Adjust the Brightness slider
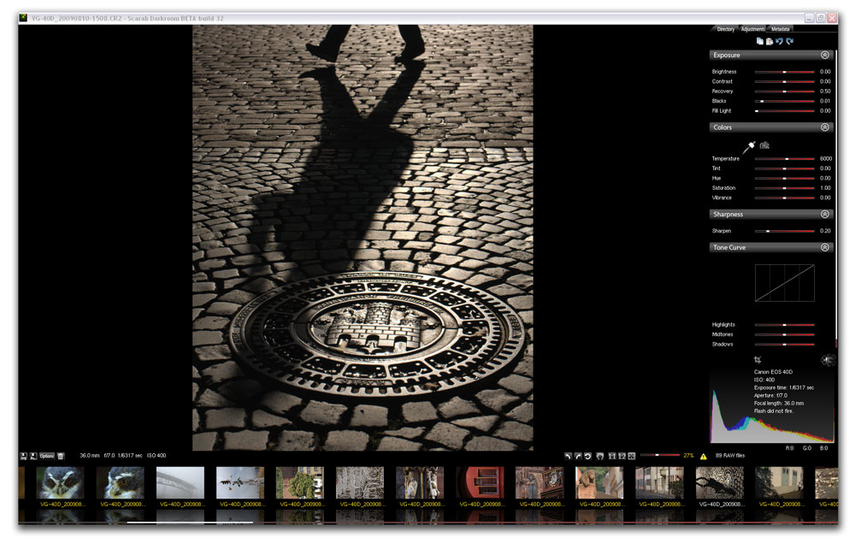The width and height of the screenshot is (855, 543). point(784,72)
